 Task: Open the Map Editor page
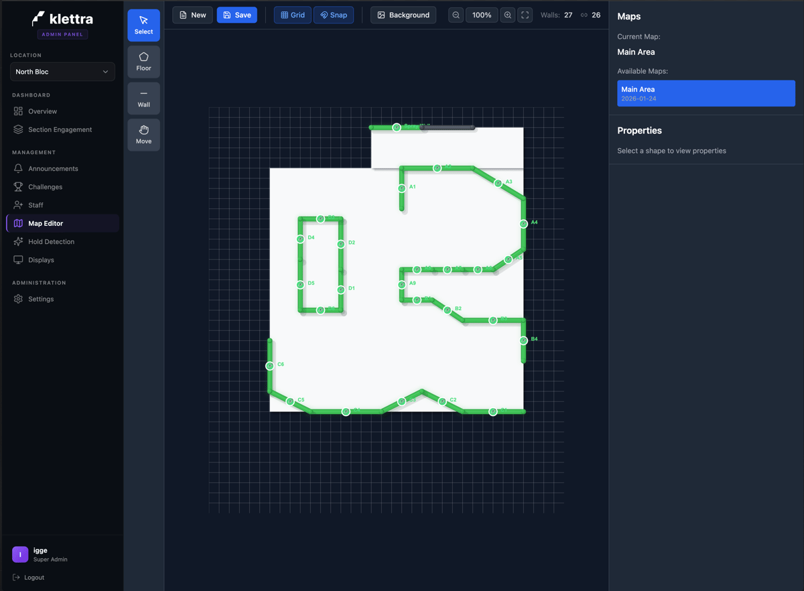pyautogui.click(x=62, y=223)
